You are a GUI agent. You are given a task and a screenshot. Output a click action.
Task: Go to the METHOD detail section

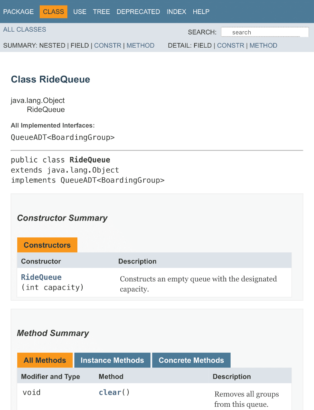click(x=263, y=45)
